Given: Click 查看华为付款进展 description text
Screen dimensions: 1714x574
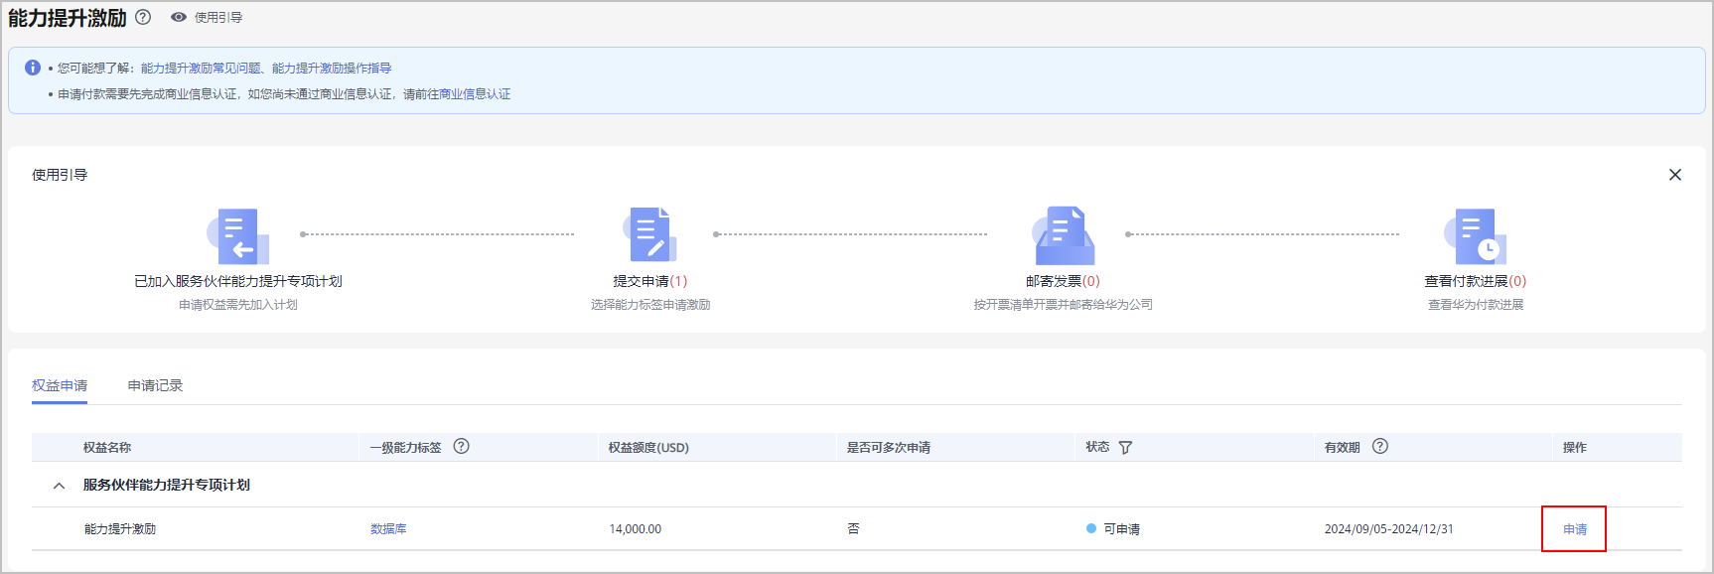Looking at the screenshot, I should pyautogui.click(x=1476, y=305).
